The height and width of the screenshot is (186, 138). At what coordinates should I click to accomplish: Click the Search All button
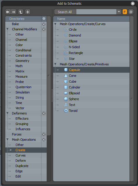65,12
